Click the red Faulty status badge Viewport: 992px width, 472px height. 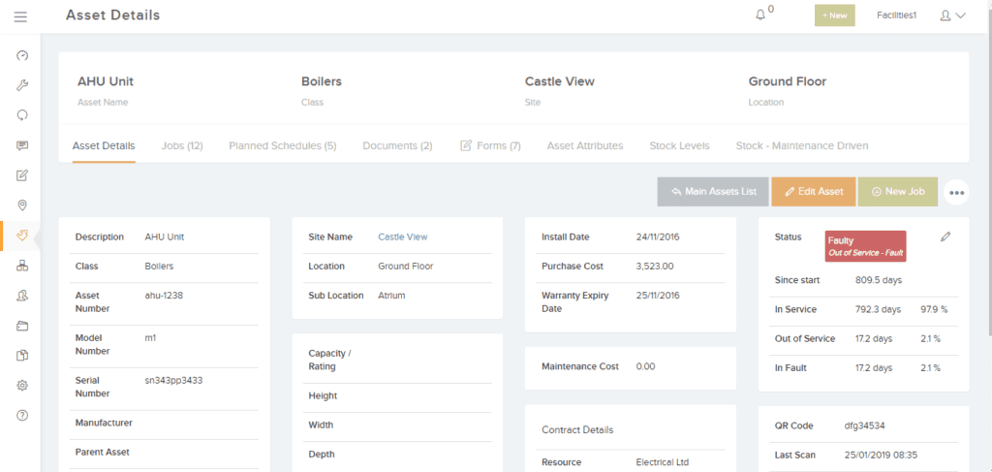(x=865, y=246)
